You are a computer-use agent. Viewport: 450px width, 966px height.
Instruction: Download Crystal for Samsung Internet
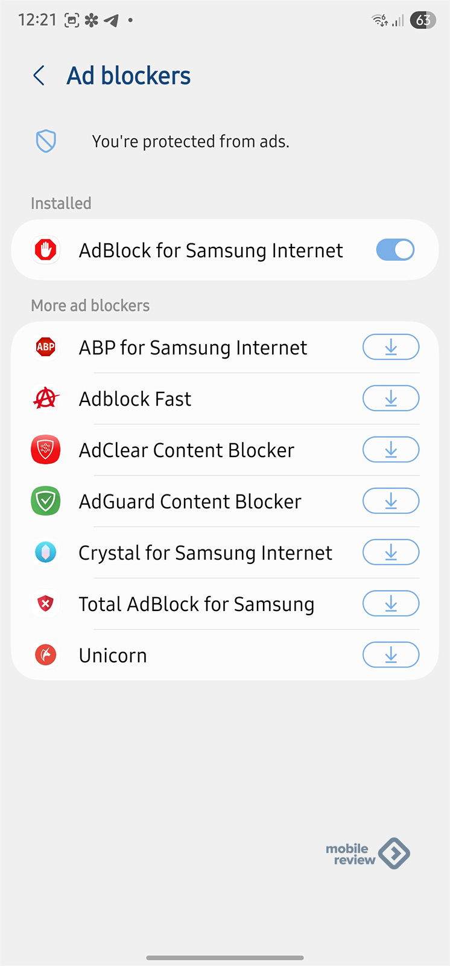(391, 552)
